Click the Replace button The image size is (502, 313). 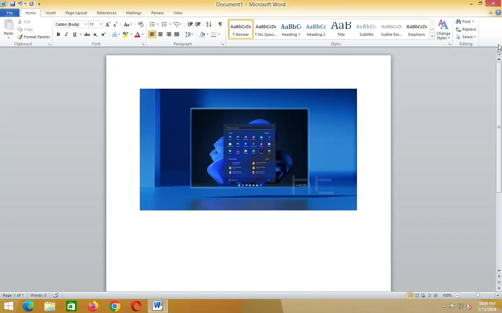[466, 29]
